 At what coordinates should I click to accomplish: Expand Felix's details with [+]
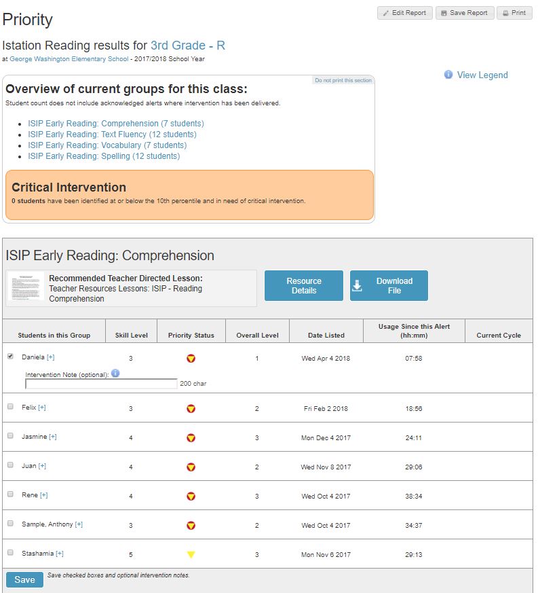pos(42,408)
